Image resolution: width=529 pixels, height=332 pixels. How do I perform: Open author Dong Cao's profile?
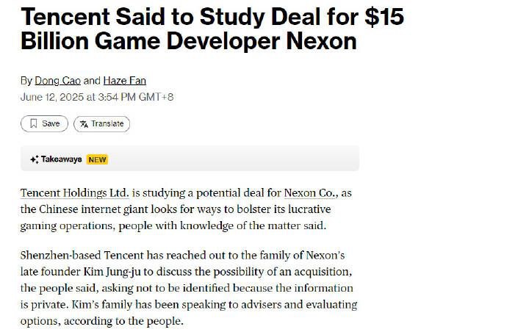point(58,81)
